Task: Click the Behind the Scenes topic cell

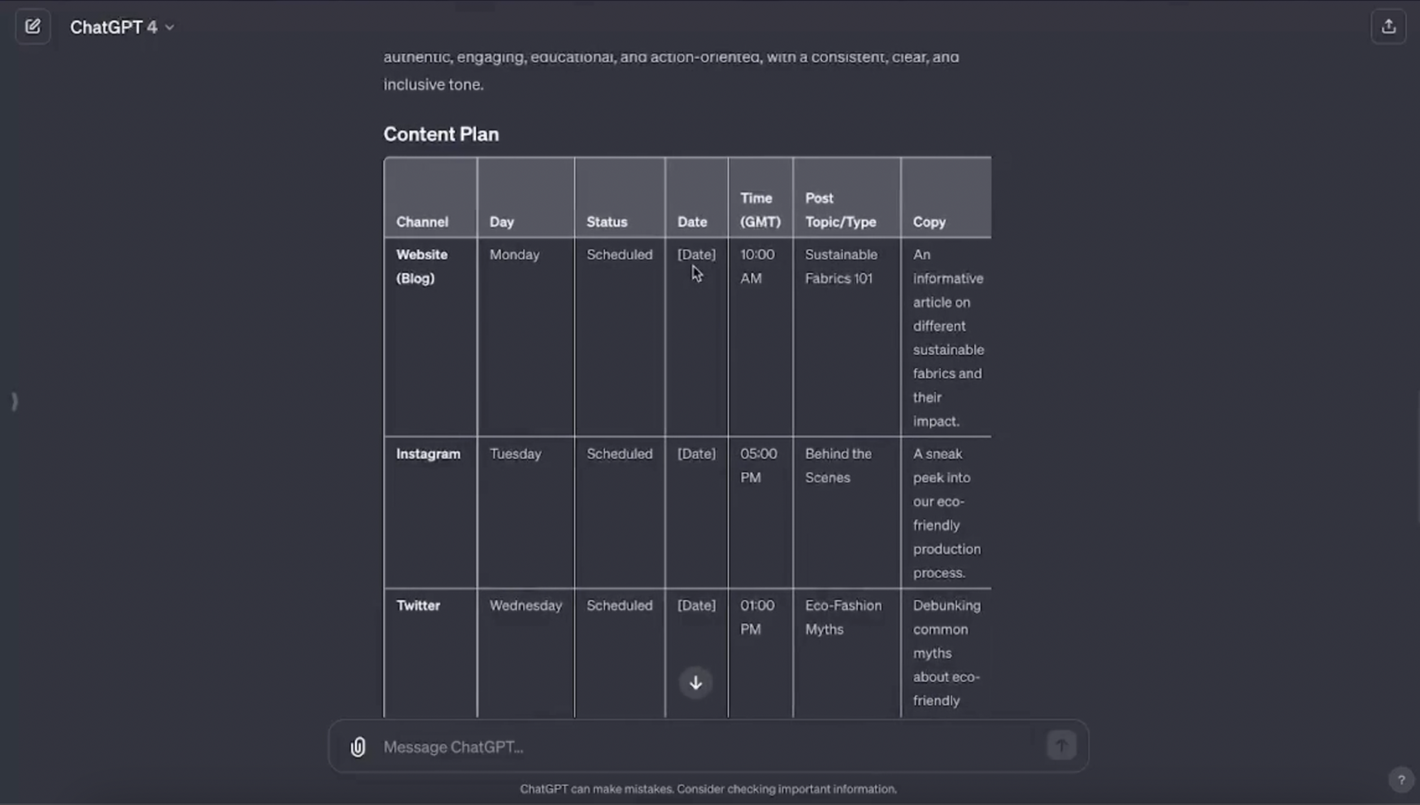Action: point(838,465)
